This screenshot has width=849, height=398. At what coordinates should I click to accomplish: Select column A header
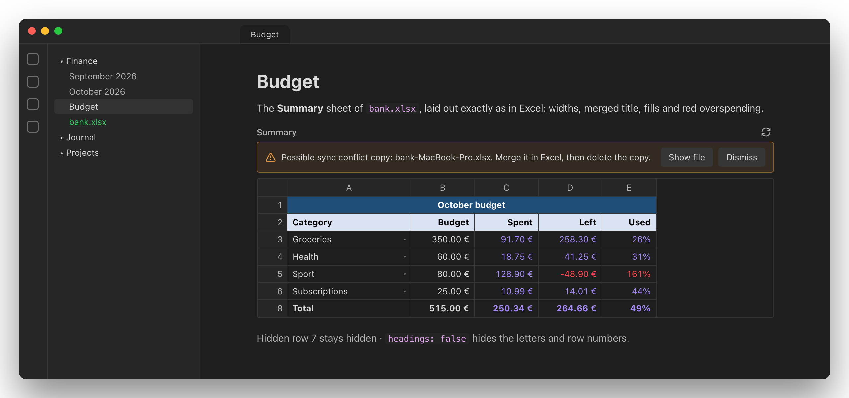tap(349, 188)
